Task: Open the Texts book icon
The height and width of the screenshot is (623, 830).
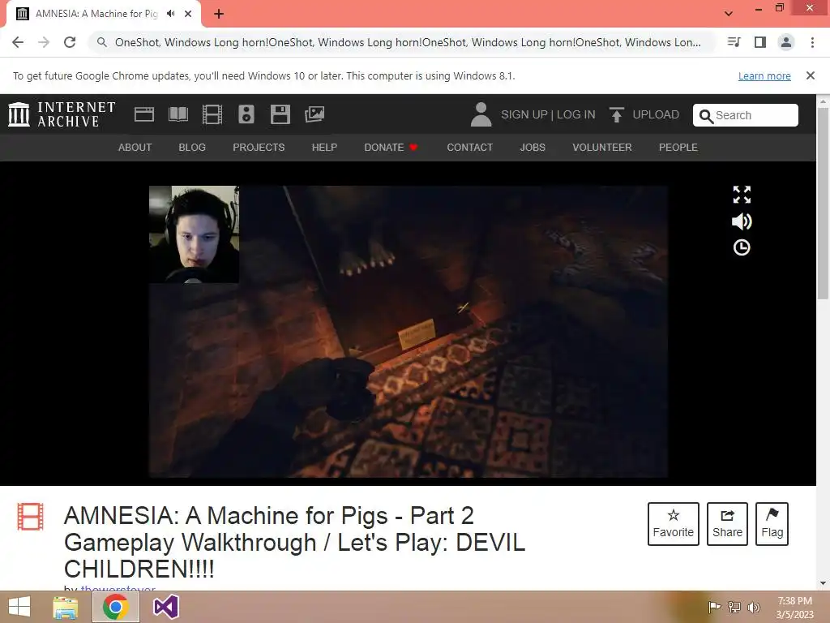Action: pyautogui.click(x=178, y=114)
